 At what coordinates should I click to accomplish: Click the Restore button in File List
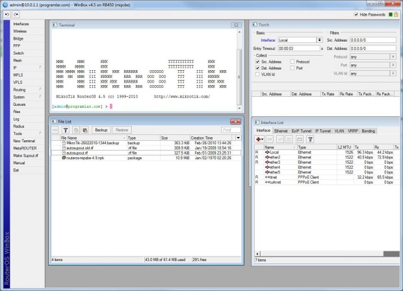122,130
